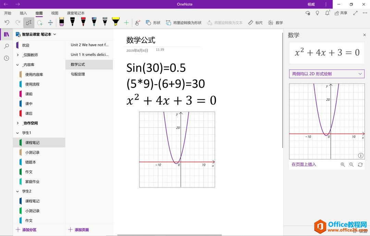
Task: Click the Undo icon
Action: (7, 22)
